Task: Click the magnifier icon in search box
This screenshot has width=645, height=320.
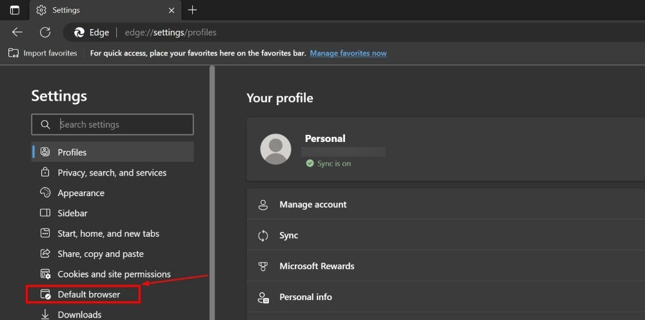Action: pos(45,125)
